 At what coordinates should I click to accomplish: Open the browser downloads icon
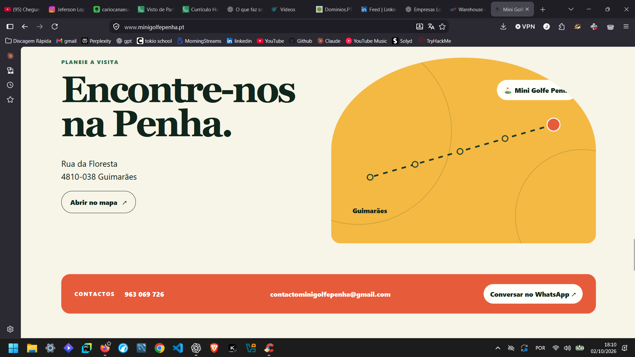tap(503, 27)
